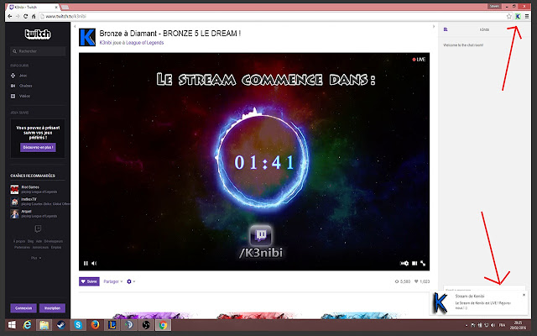The image size is (537, 336).
Task: Focus the Rechercher search field
Action: pos(38,51)
